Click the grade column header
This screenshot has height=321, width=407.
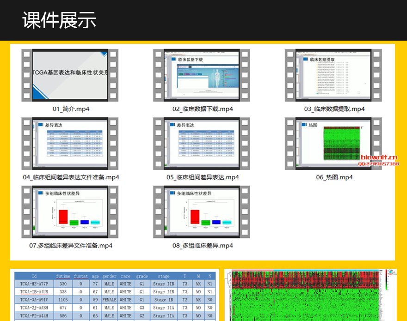(142, 276)
